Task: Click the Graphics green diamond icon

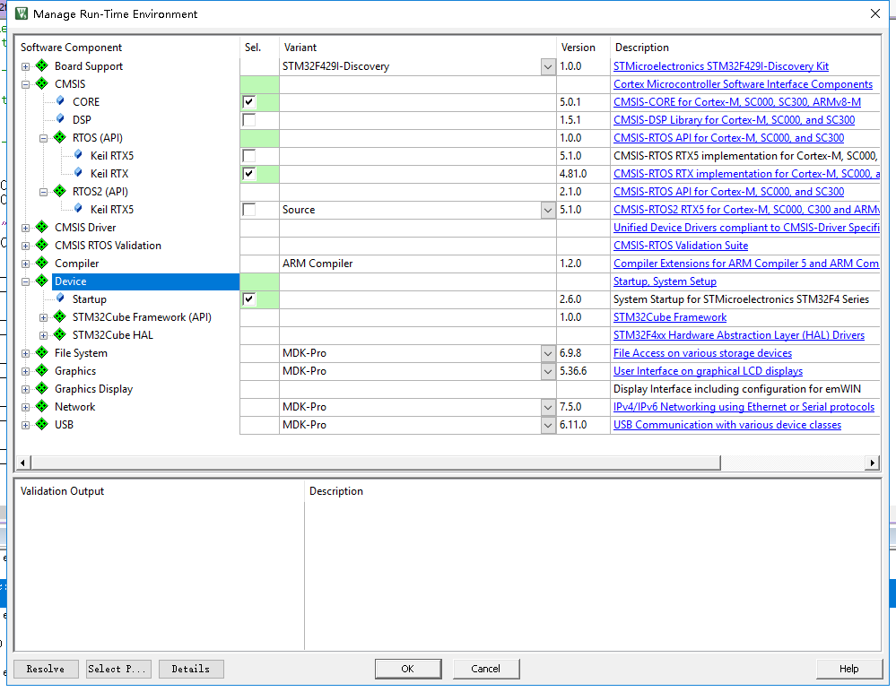Action: [42, 370]
